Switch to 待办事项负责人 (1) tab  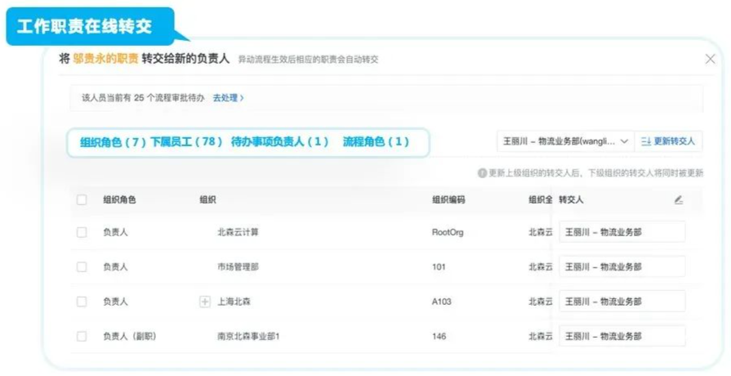pos(279,141)
